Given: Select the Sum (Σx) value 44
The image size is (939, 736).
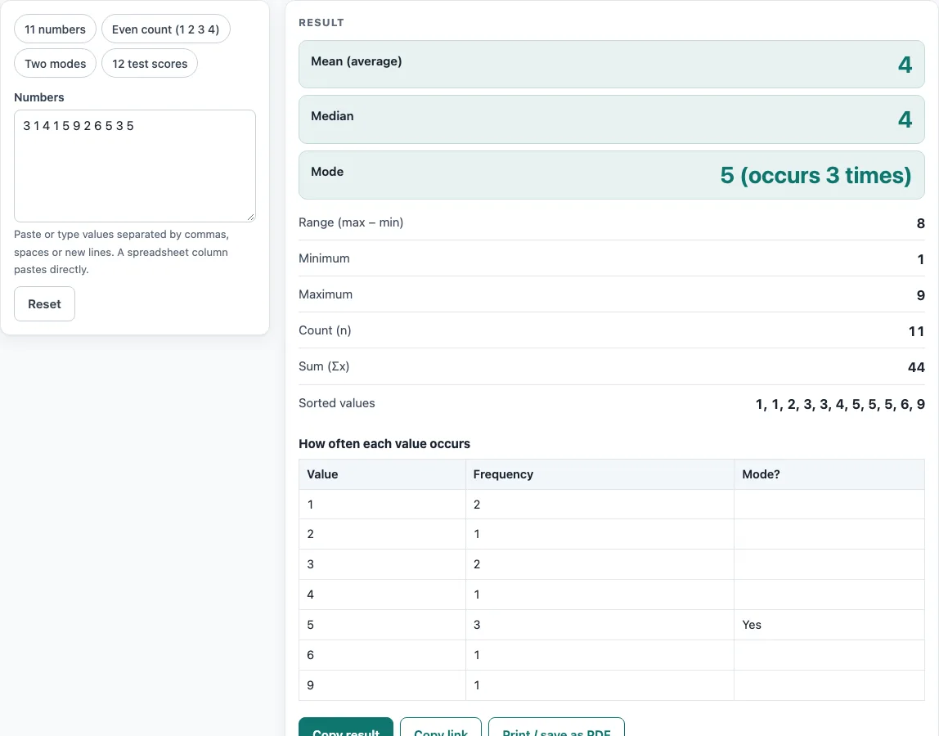Looking at the screenshot, I should click(916, 367).
